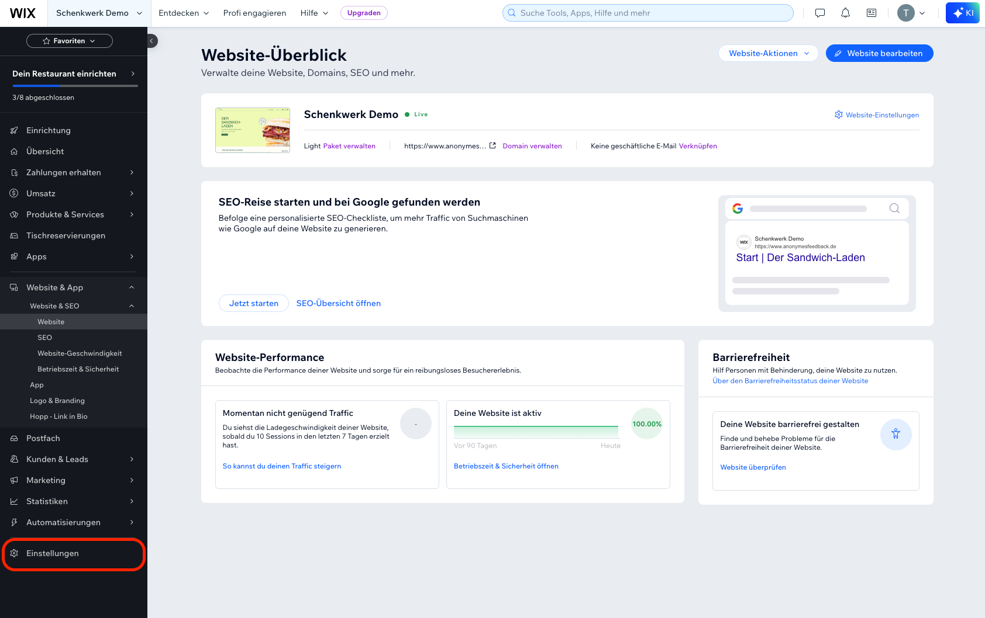Viewport: 985px width, 618px height.
Task: Click the 100.00% uptime badge
Action: tap(647, 423)
